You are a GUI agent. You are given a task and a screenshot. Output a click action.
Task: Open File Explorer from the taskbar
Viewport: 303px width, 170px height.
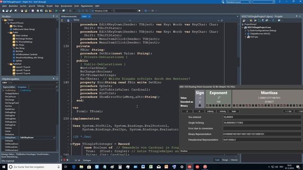(81, 167)
